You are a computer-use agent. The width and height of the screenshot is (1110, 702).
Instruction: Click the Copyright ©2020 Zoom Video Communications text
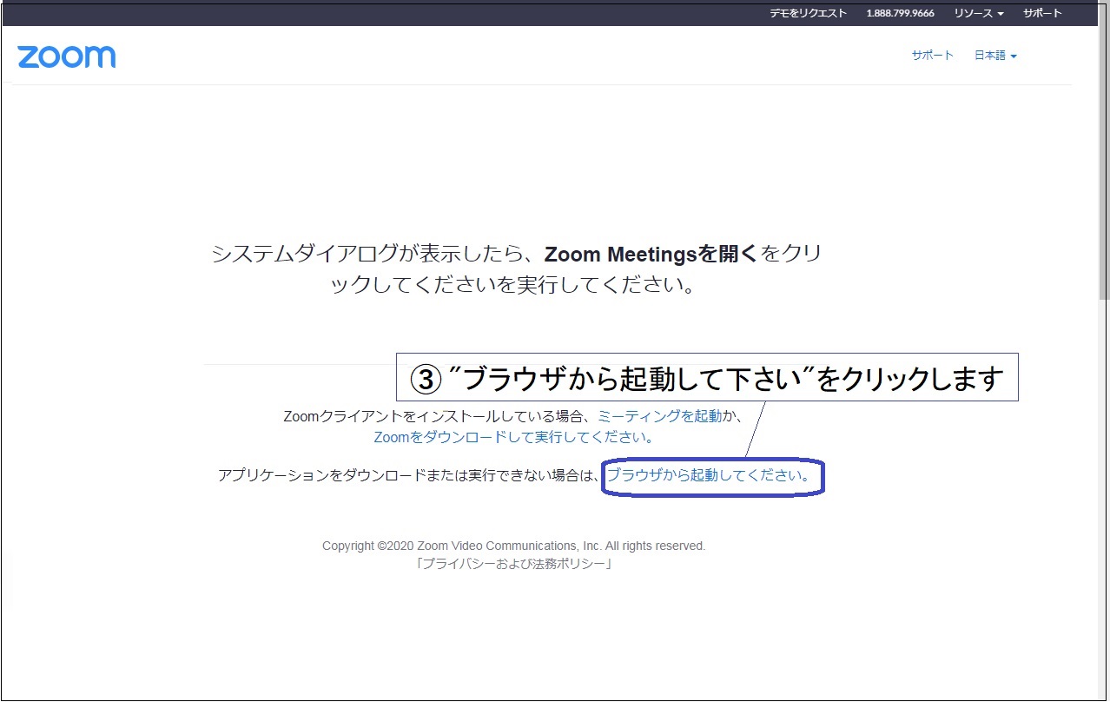tap(513, 546)
